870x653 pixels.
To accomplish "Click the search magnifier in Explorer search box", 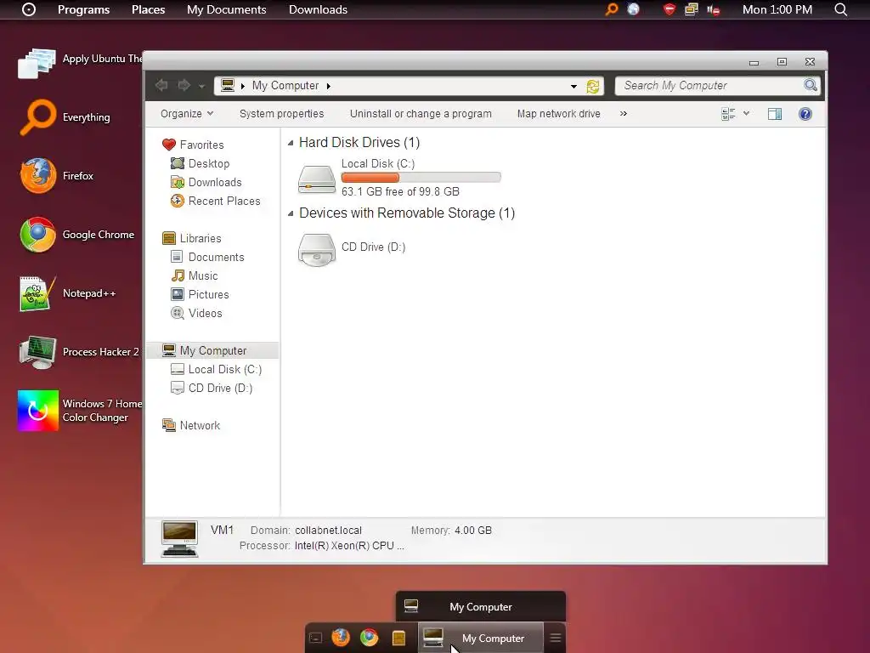I will click(810, 86).
